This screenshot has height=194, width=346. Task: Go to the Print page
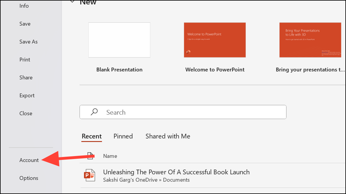[x=25, y=60]
